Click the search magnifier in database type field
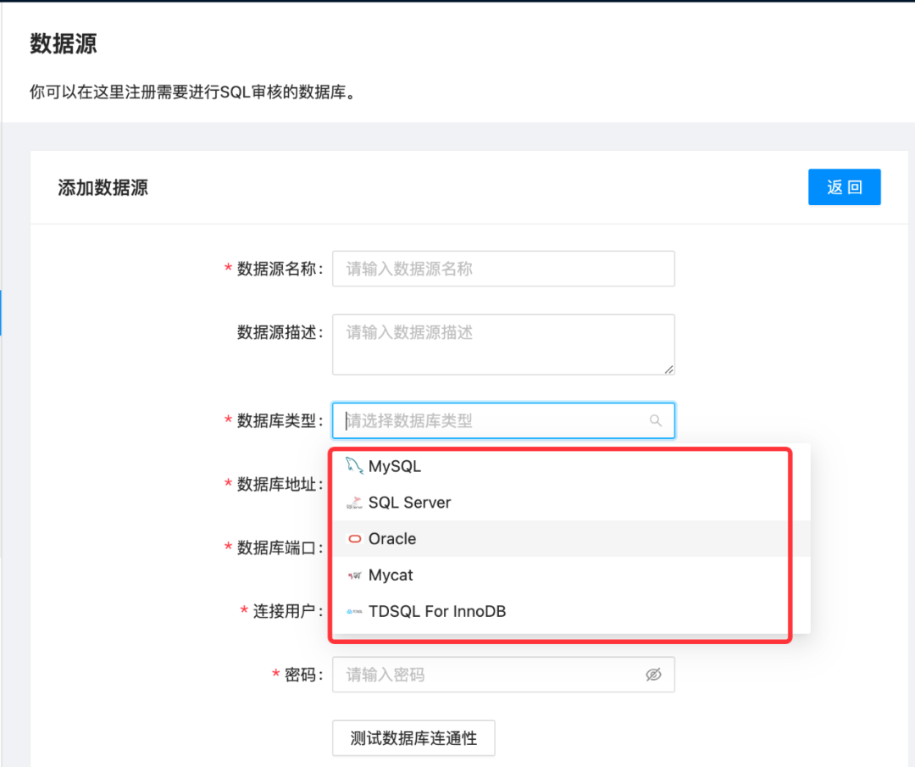Viewport: 915px width, 767px height. (x=656, y=420)
